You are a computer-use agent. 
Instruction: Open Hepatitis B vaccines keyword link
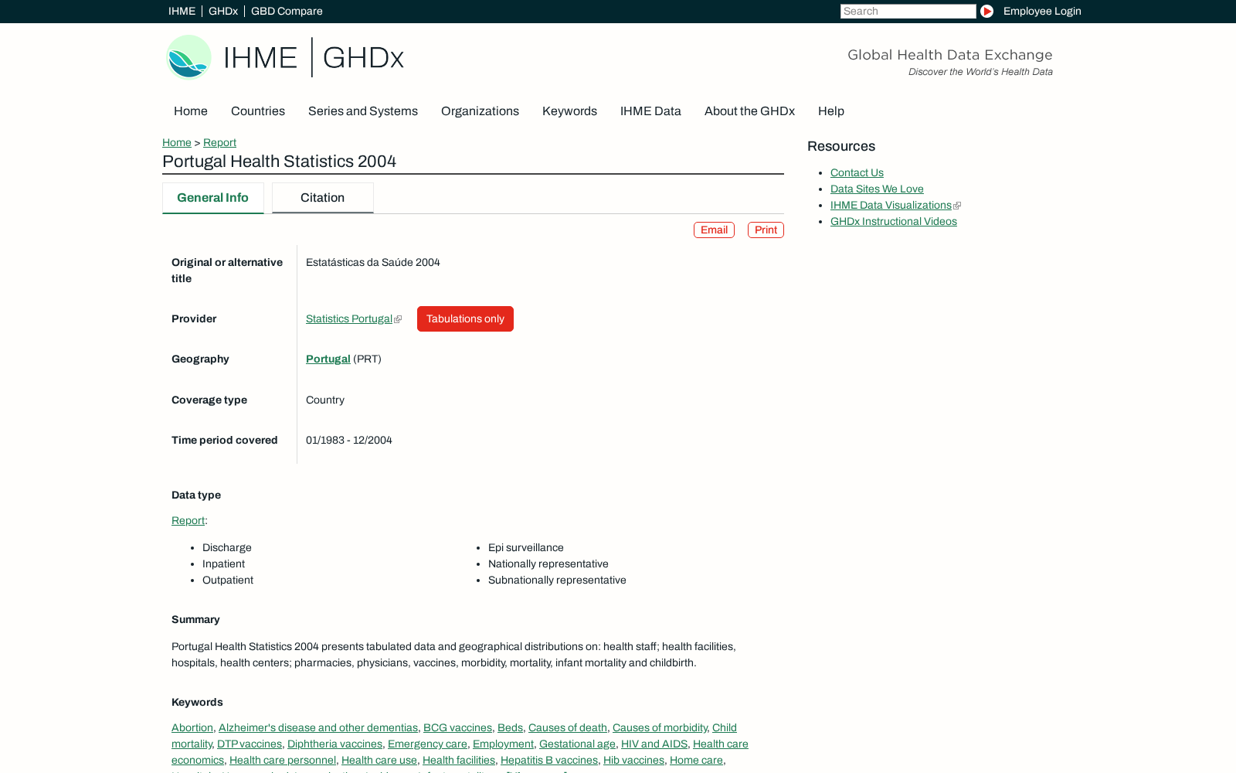point(549,761)
